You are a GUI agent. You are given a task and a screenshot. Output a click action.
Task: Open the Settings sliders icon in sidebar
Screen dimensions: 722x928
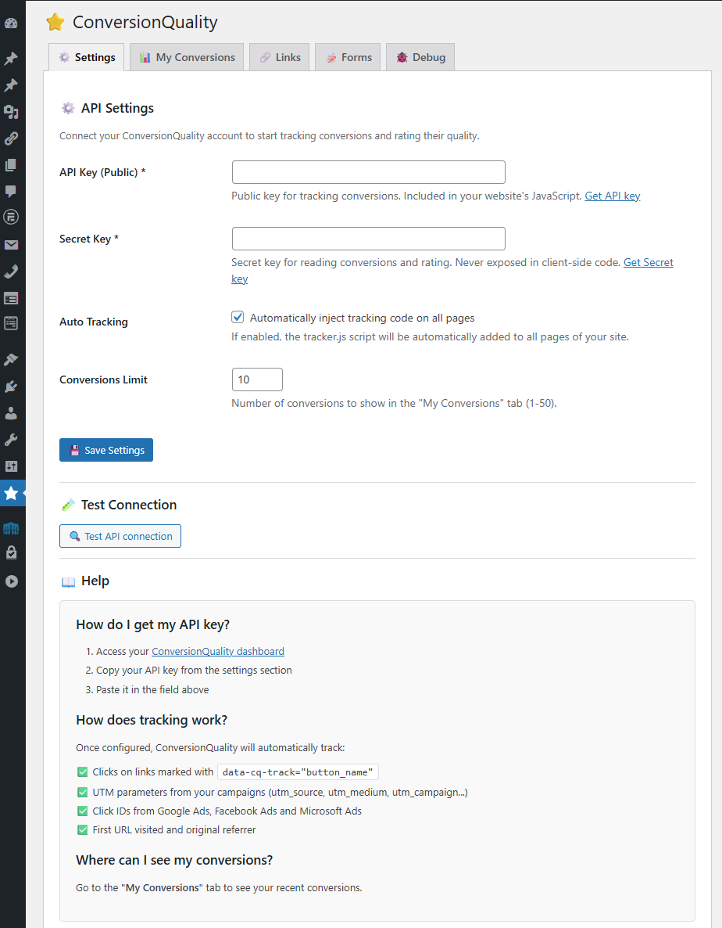pos(11,466)
